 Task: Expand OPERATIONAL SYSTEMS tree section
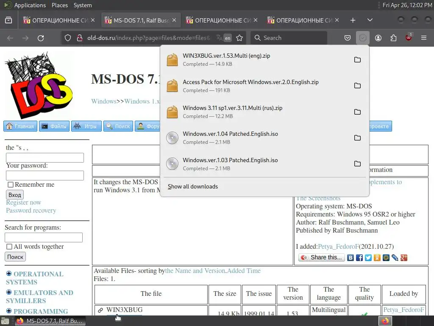click(x=9, y=274)
